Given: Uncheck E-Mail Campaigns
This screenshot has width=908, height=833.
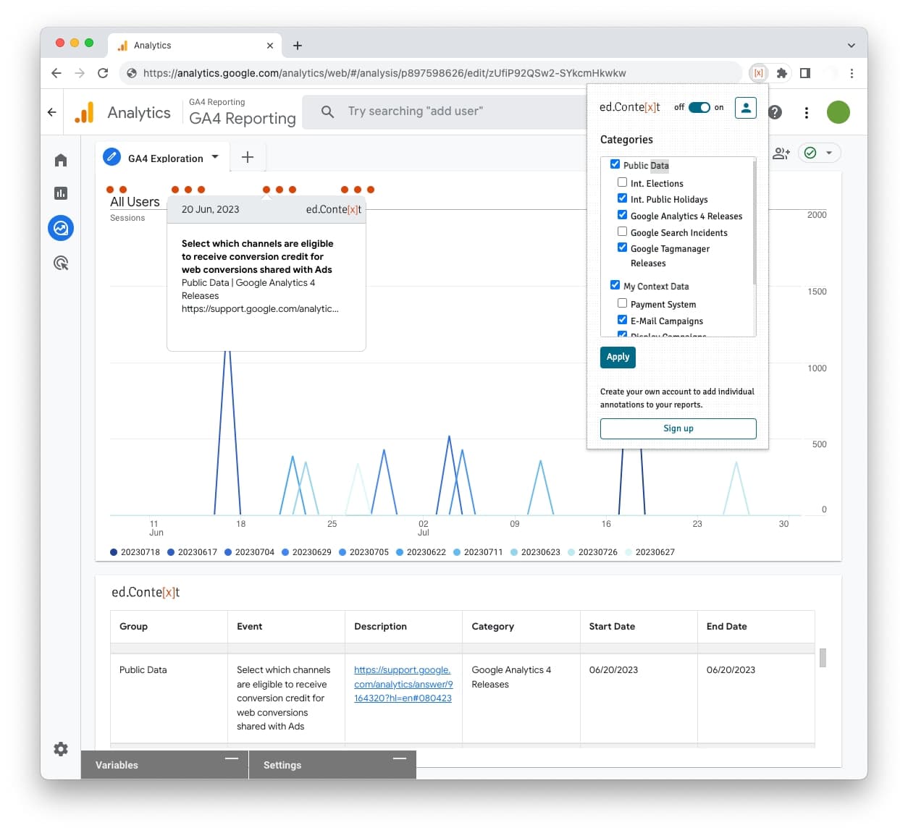Looking at the screenshot, I should click(622, 320).
